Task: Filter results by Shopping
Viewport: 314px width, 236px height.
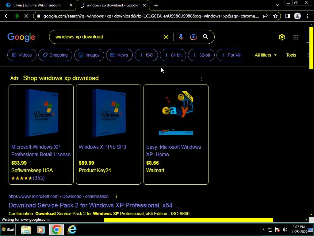Action: point(55,55)
